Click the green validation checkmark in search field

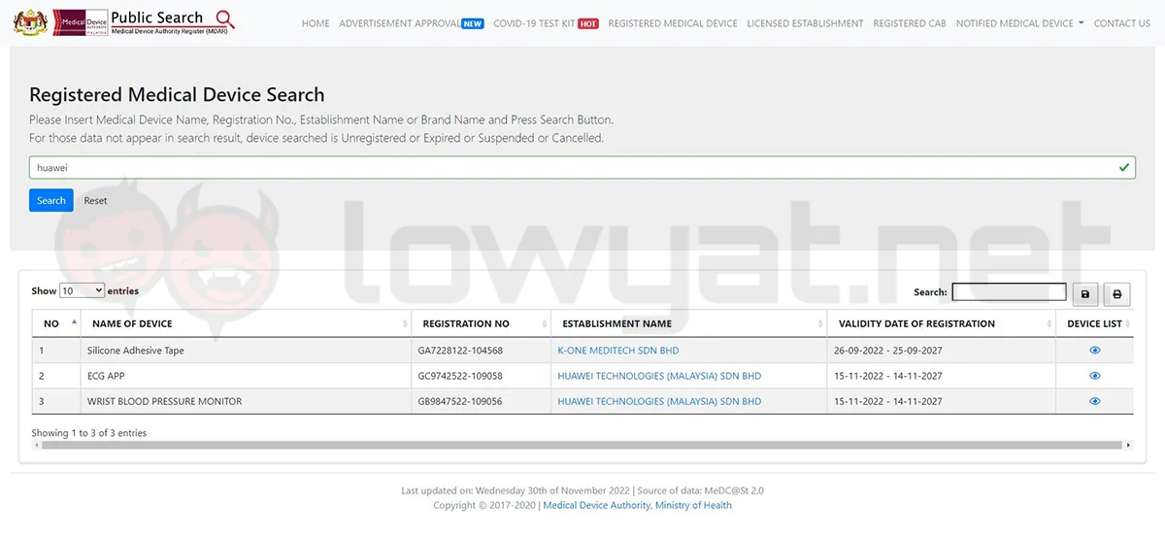click(x=1124, y=167)
